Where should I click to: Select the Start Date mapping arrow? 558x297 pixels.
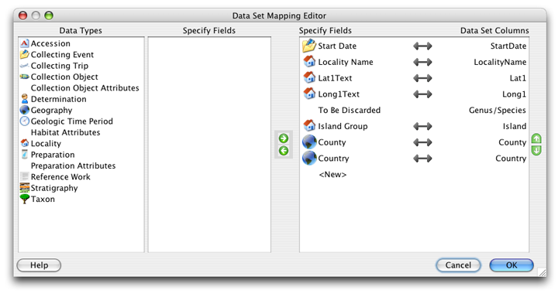coord(422,46)
